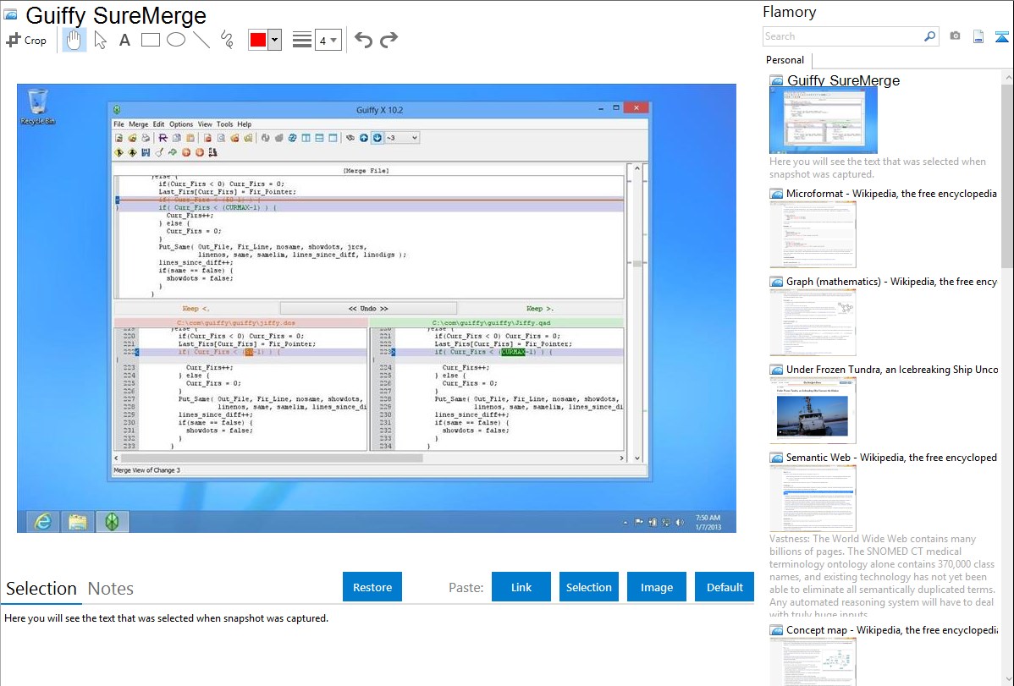Open the line width dropdown showing 4
Image resolution: width=1014 pixels, height=686 pixels.
(x=328, y=40)
